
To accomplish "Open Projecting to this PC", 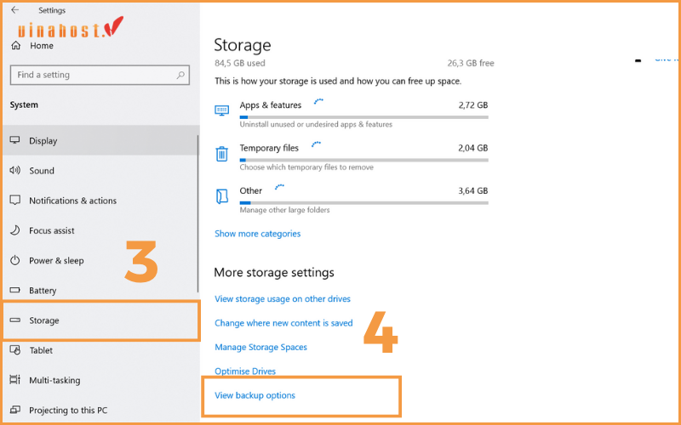I will tap(68, 411).
